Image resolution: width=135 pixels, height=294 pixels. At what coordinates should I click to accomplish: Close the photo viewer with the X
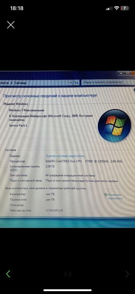(x=11, y=25)
